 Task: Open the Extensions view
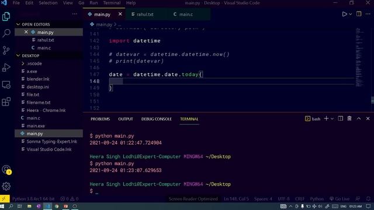6,101
